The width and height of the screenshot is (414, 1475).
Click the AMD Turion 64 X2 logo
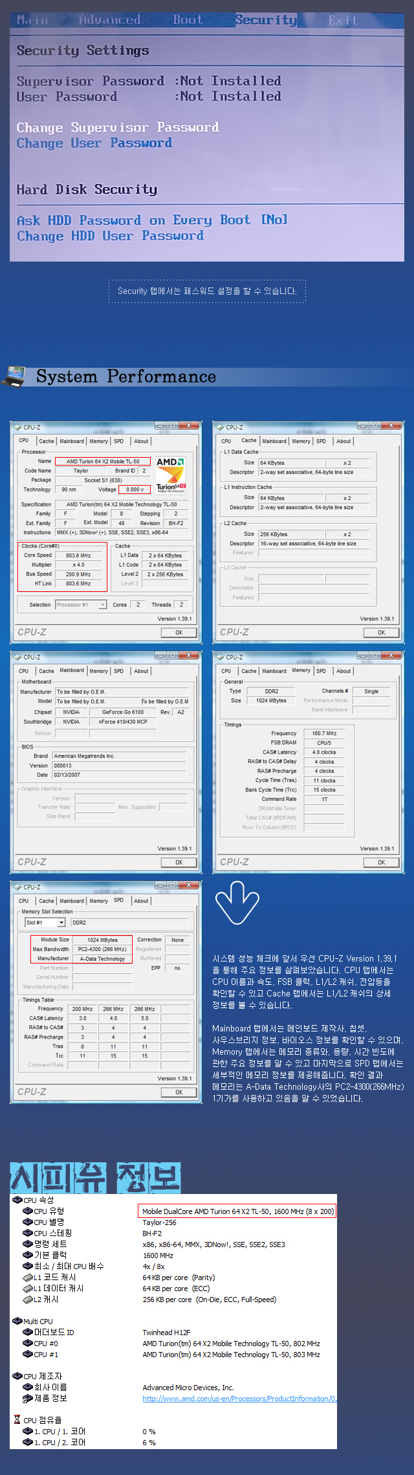click(x=171, y=476)
